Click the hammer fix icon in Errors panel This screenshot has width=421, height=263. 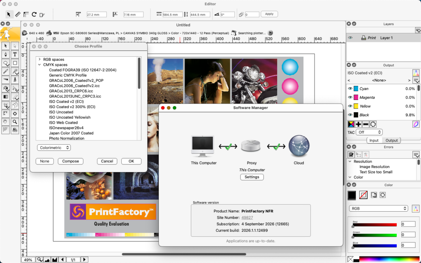365,155
